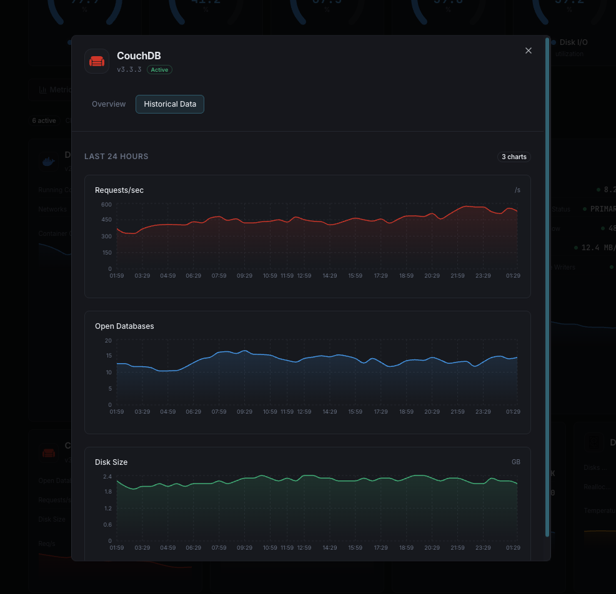Dismiss the CouchDB modal with the X
Viewport: 616px width, 594px height.
point(528,51)
